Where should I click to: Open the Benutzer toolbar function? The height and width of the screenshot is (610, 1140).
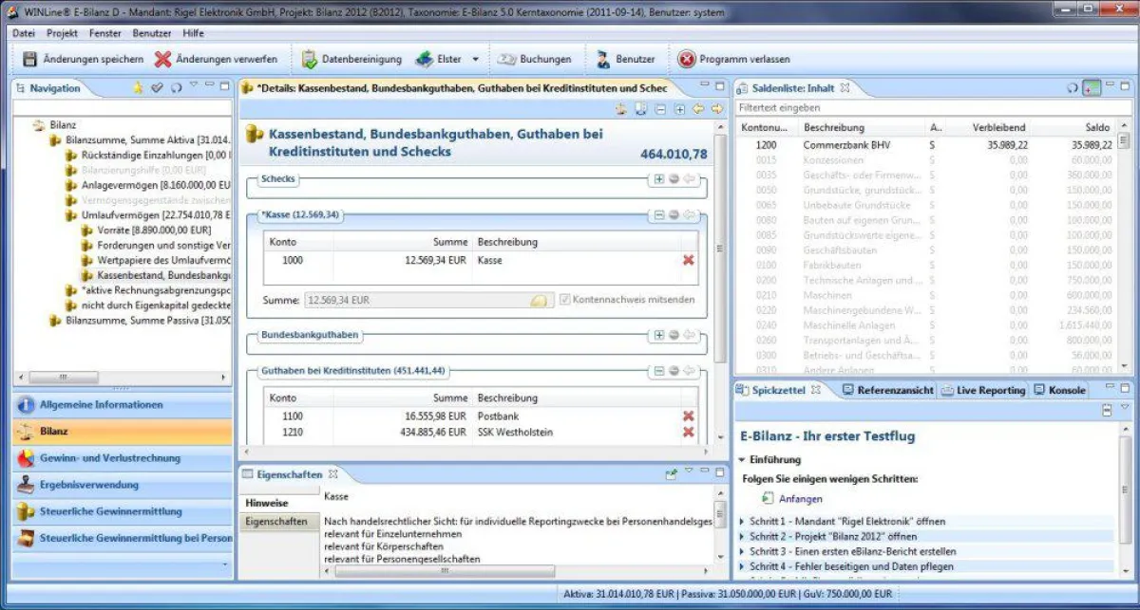click(x=602, y=58)
